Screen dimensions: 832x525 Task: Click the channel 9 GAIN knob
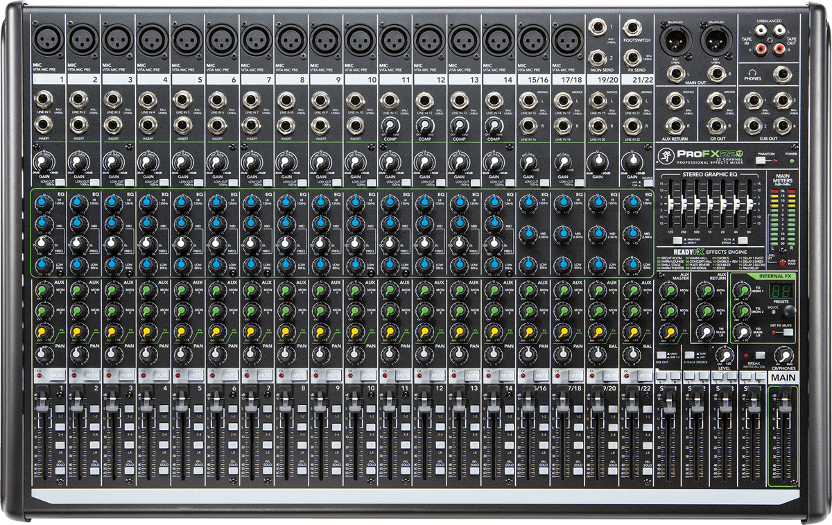[x=320, y=164]
